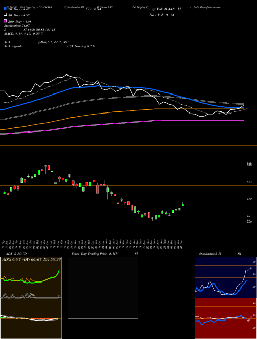Open the empty Intra Day Trading chart box

[x=103, y=288]
